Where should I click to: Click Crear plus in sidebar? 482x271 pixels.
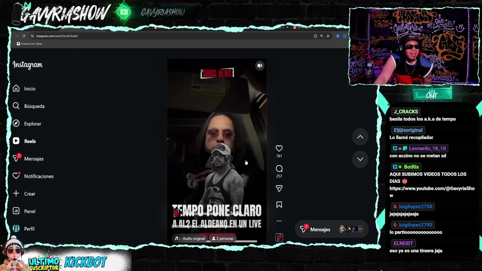(x=24, y=194)
